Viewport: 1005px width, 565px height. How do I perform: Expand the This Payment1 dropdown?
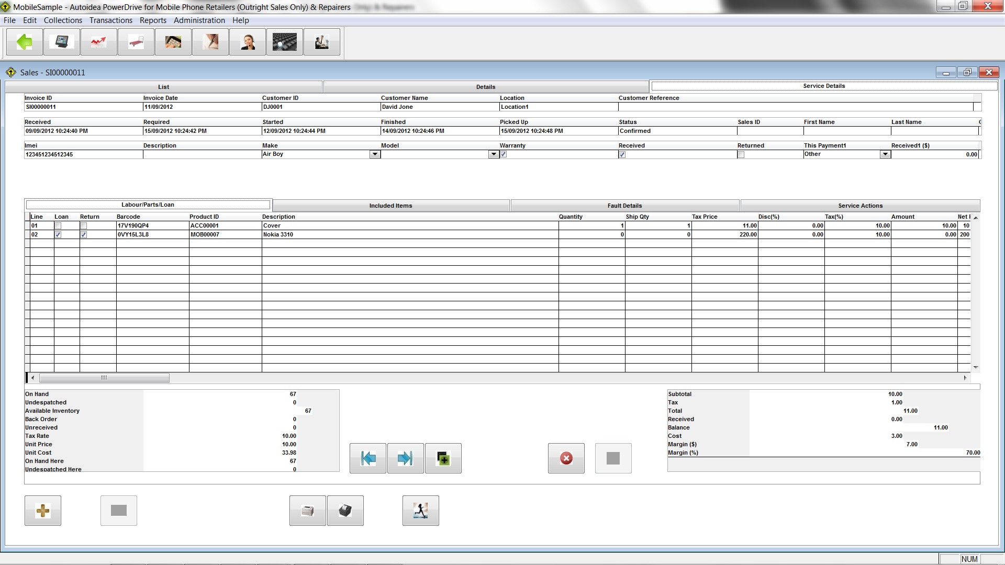[x=885, y=154]
